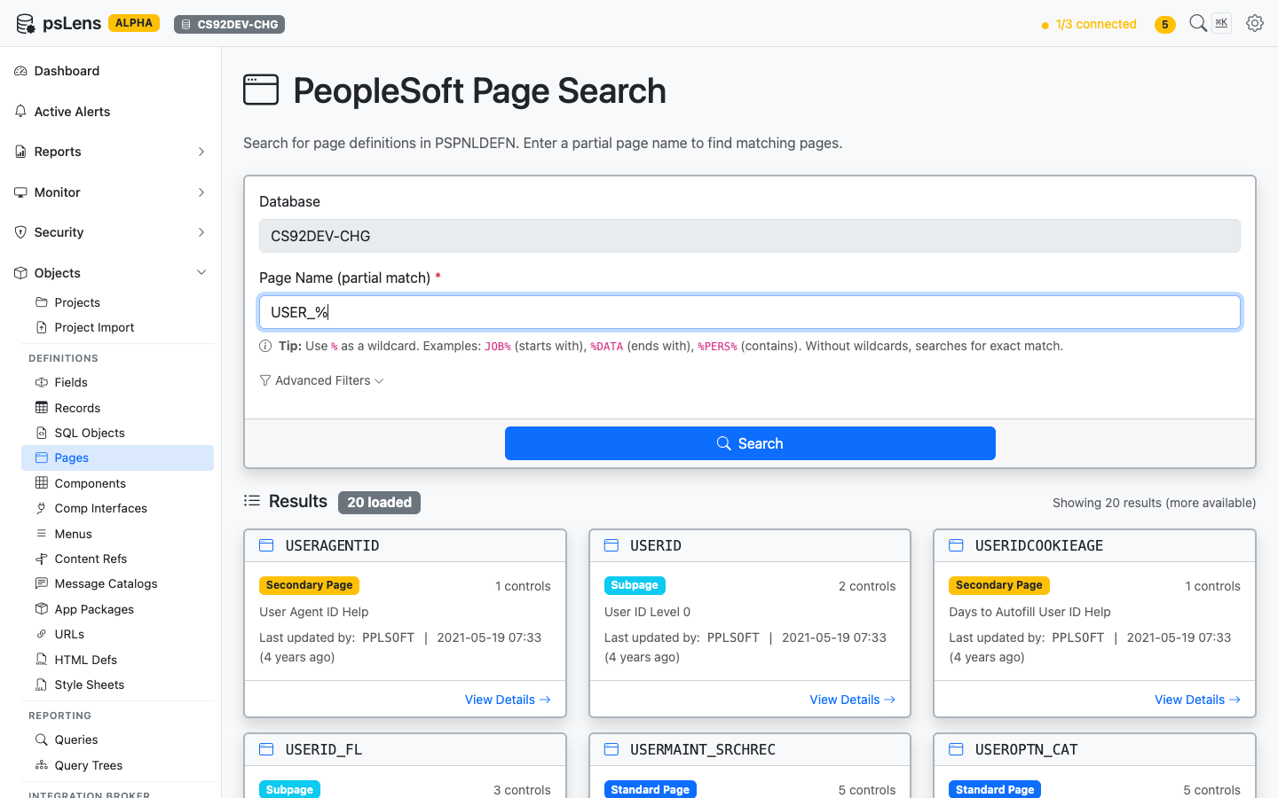This screenshot has width=1278, height=798.
Task: Open the Components menu entry
Action: pos(117,483)
